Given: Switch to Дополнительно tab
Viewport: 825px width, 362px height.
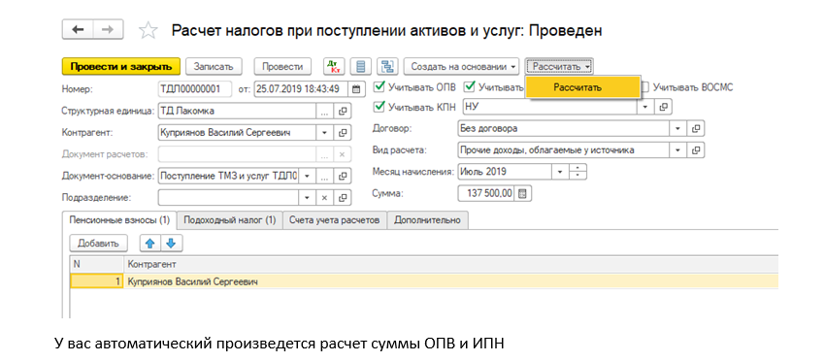Looking at the screenshot, I should [428, 220].
